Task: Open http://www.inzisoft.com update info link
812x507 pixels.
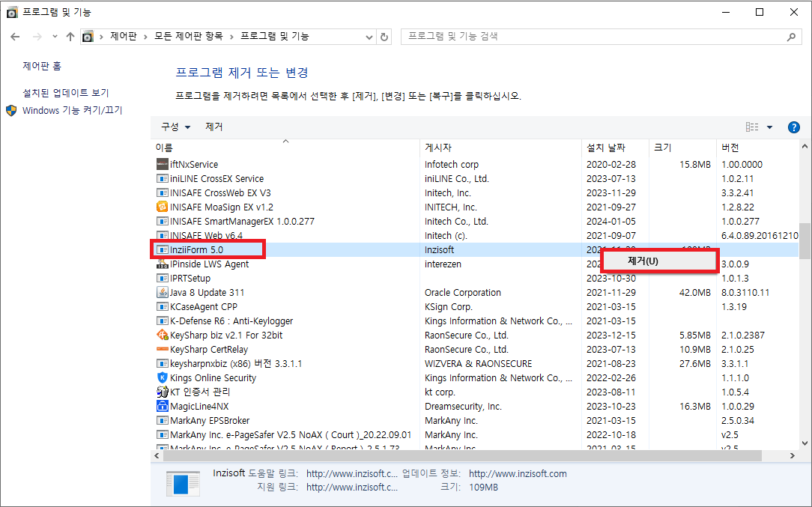Action: [x=518, y=474]
